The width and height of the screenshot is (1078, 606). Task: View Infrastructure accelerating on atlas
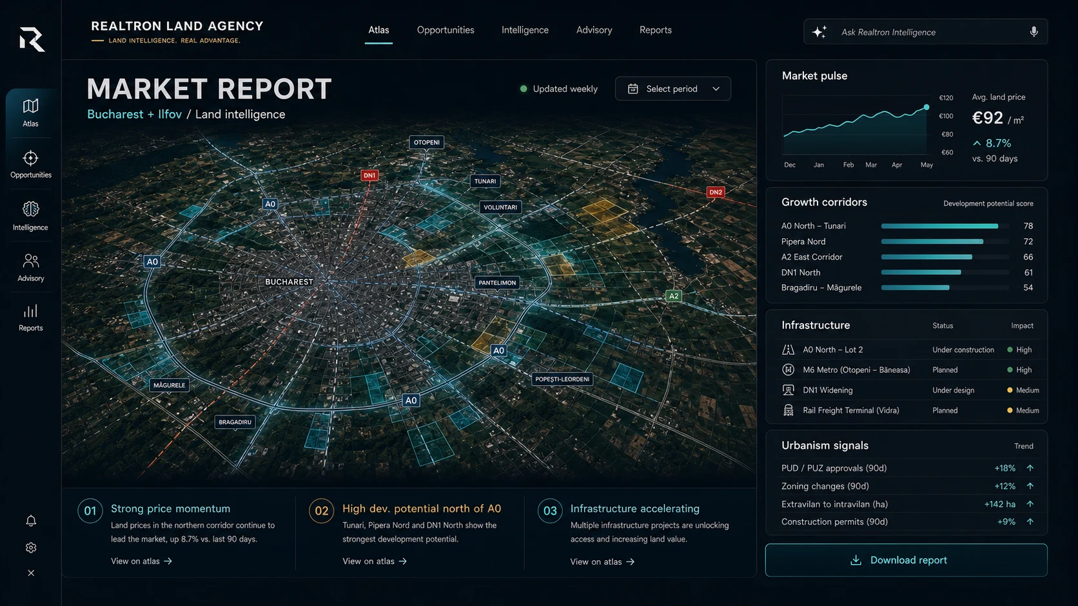(602, 562)
